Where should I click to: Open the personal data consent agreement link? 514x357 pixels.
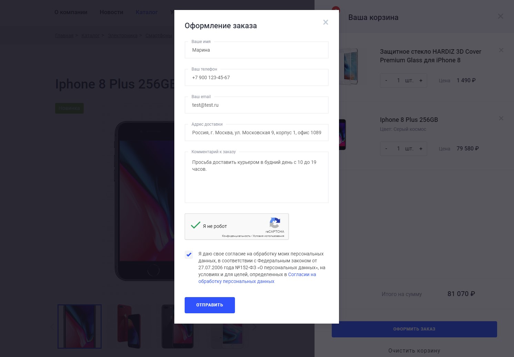tap(236, 281)
